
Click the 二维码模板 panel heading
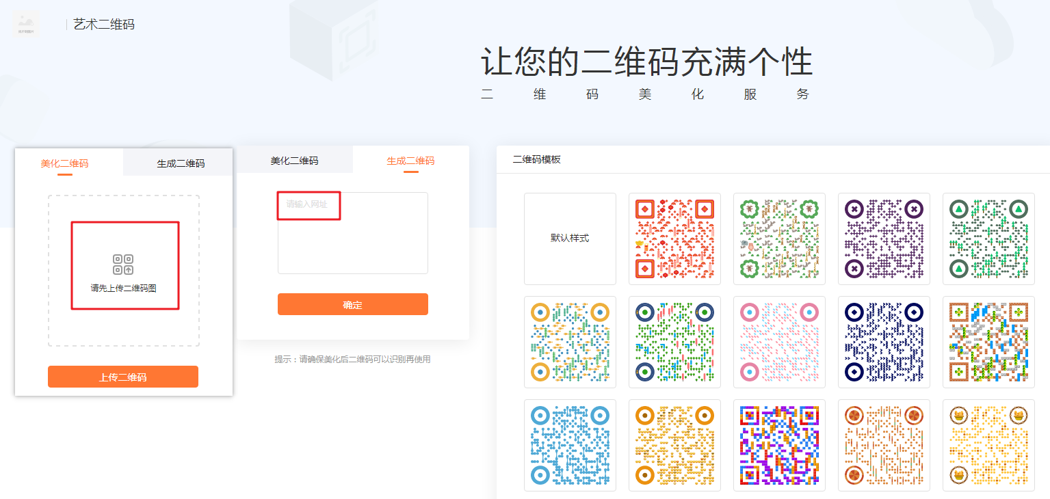pyautogui.click(x=537, y=159)
